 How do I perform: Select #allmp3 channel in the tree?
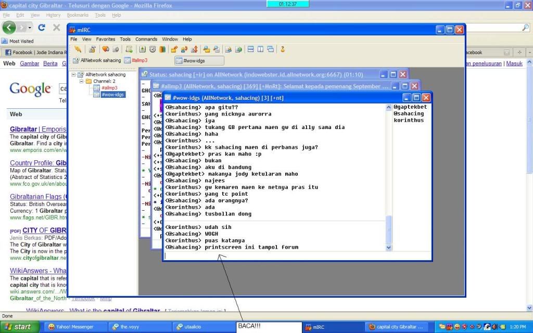109,88
